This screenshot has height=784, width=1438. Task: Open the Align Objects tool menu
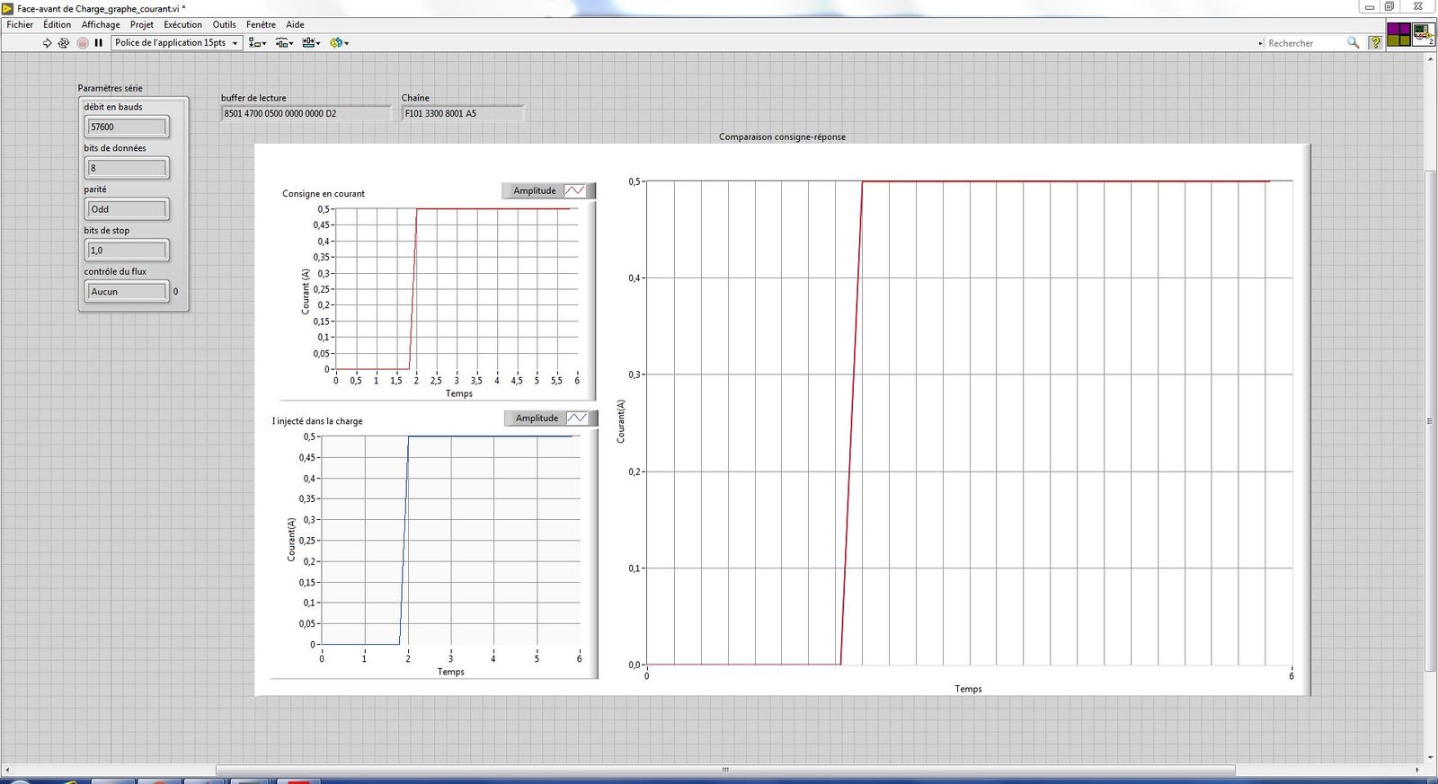(x=257, y=43)
